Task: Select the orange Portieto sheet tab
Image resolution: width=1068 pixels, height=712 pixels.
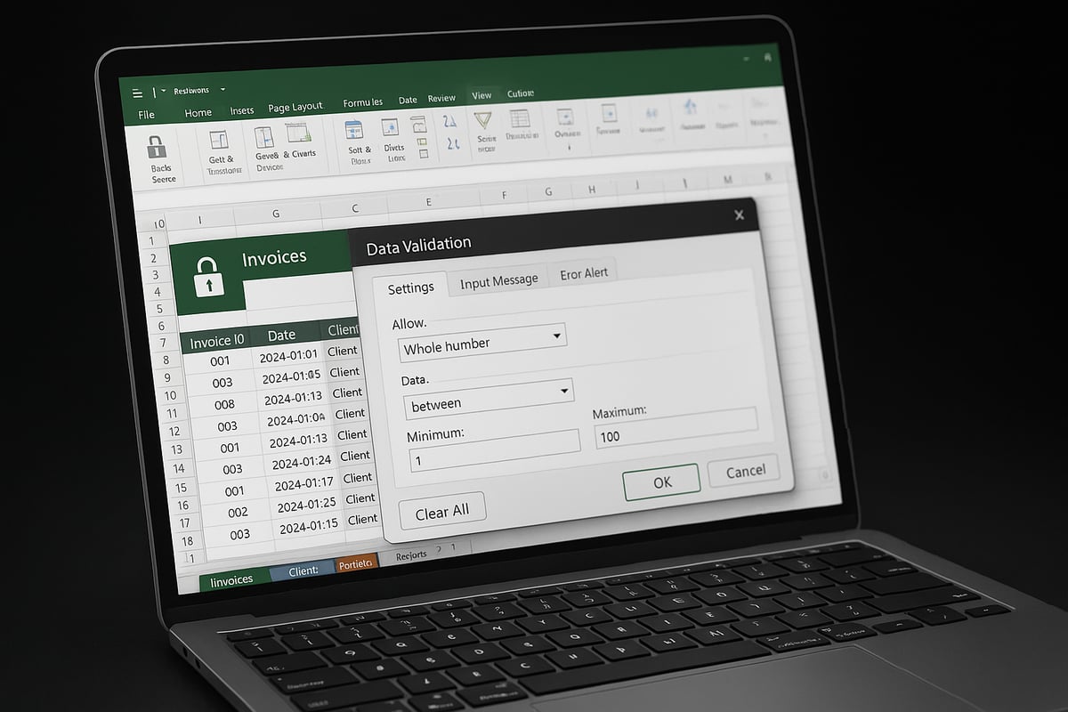Action: tap(355, 563)
